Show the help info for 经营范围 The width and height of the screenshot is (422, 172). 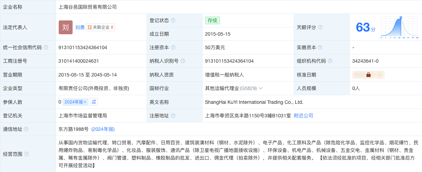[x=26, y=154]
